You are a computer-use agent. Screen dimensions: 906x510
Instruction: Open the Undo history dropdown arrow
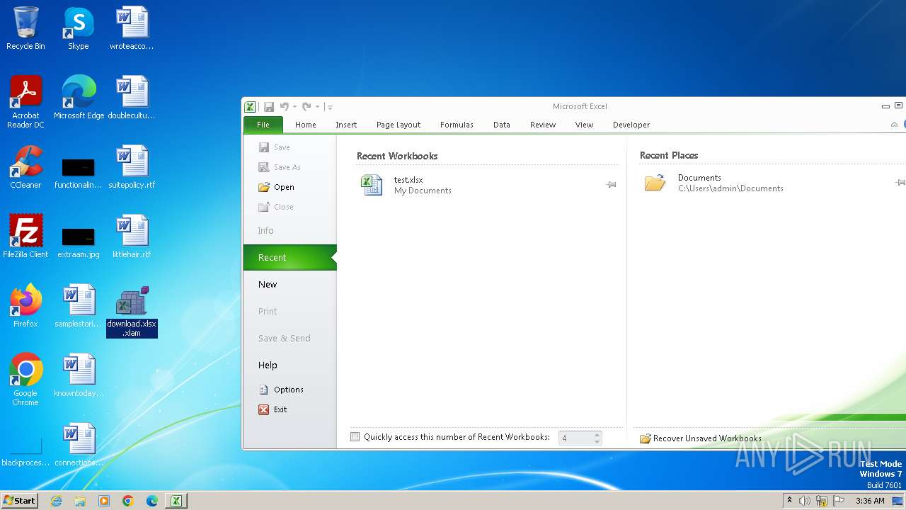pos(294,107)
